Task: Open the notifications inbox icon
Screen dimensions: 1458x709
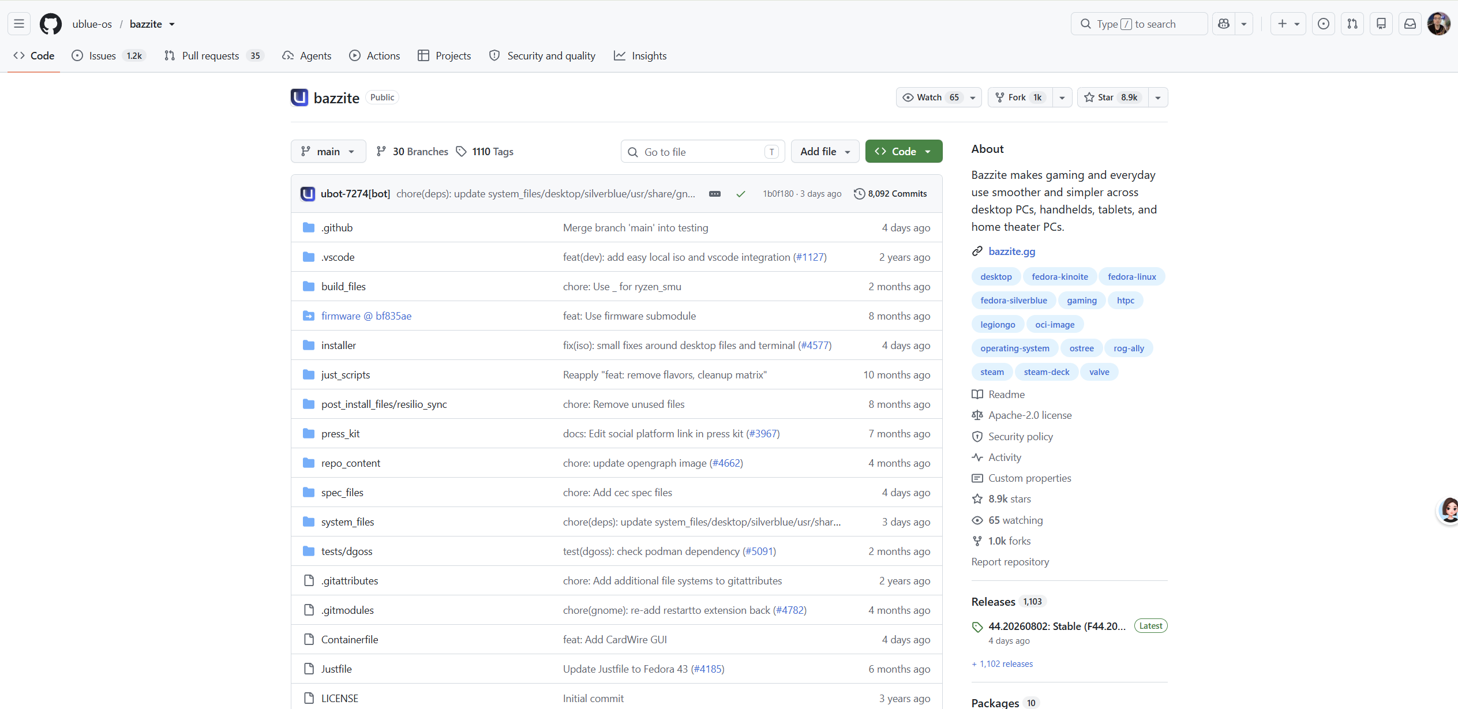Action: click(1410, 24)
